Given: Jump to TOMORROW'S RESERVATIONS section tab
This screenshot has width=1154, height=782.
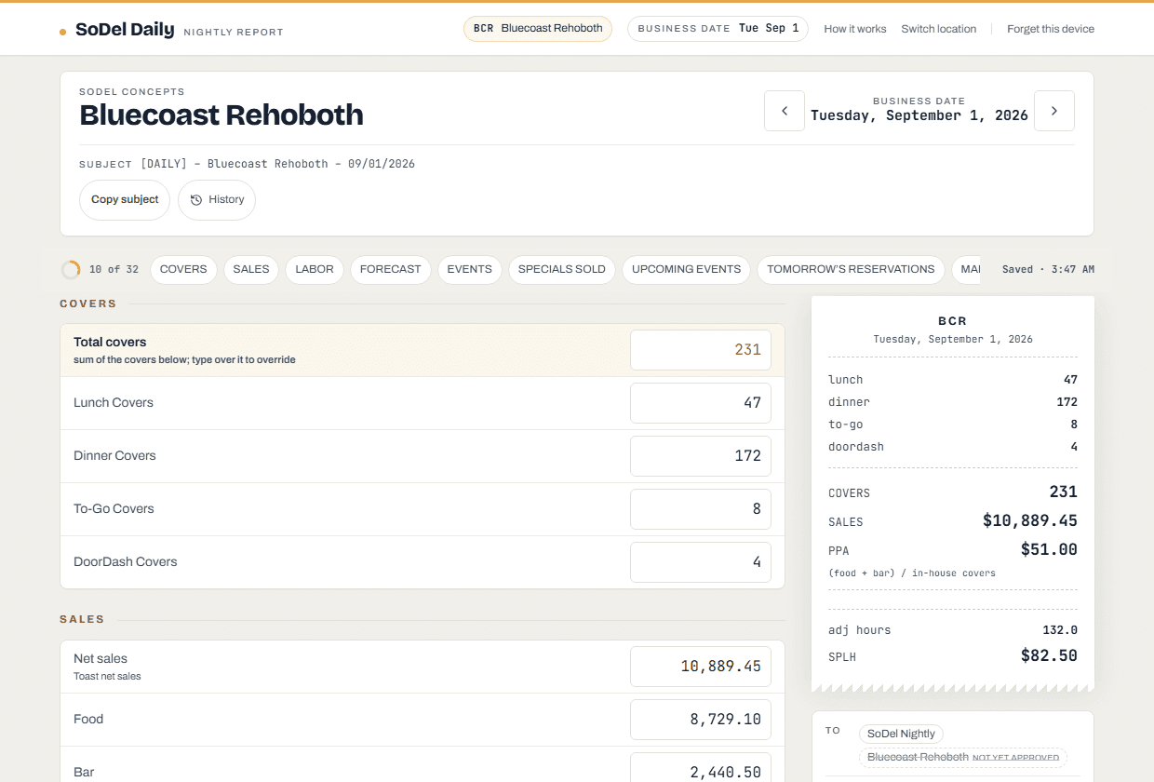Looking at the screenshot, I should coord(851,270).
